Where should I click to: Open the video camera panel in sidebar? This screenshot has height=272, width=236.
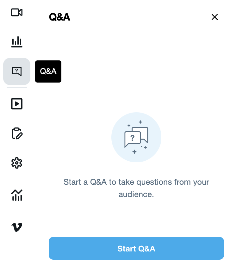17,12
